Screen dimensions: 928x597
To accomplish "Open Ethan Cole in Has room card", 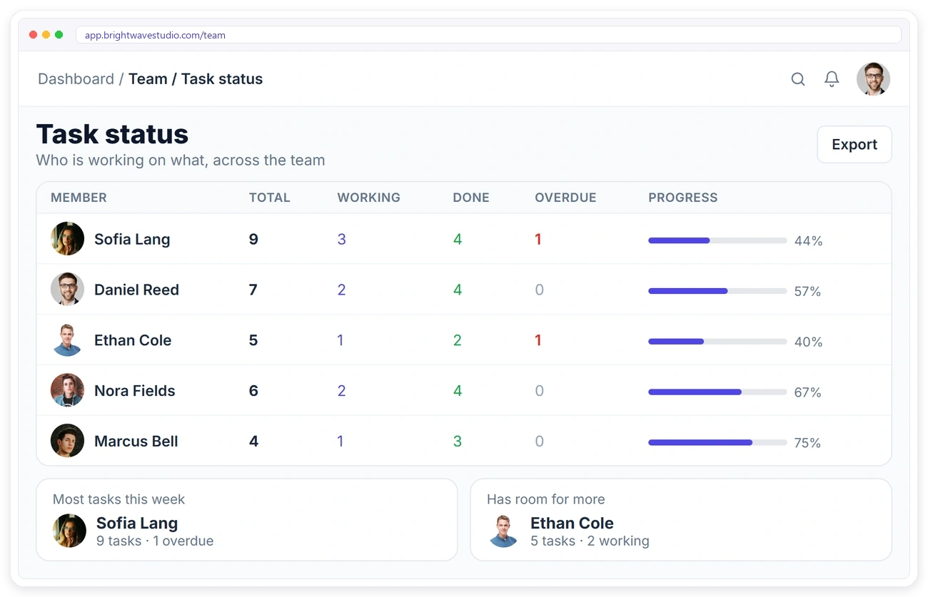I will click(x=572, y=523).
